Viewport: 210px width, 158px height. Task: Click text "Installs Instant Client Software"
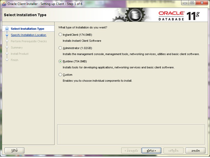pyautogui.click(x=82, y=41)
